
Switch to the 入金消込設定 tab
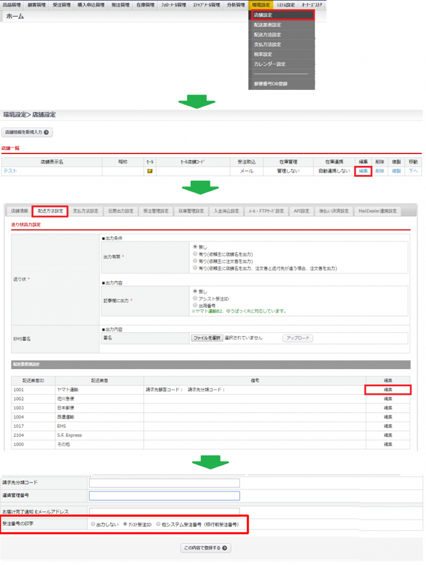(226, 211)
